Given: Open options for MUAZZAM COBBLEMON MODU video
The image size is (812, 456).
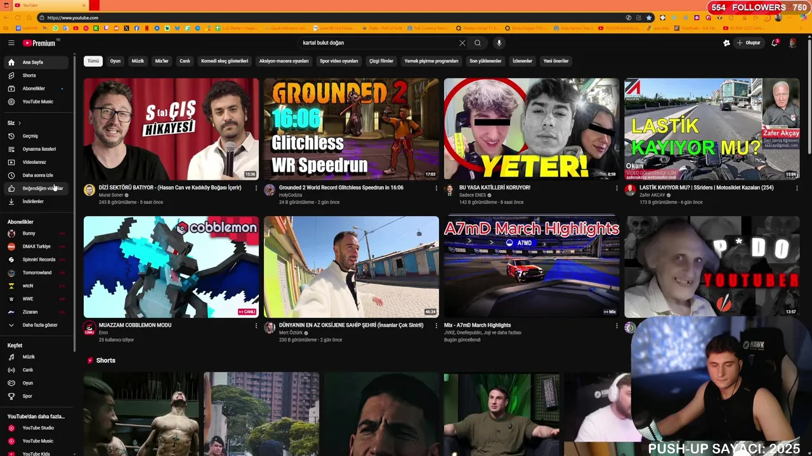Looking at the screenshot, I should point(256,326).
